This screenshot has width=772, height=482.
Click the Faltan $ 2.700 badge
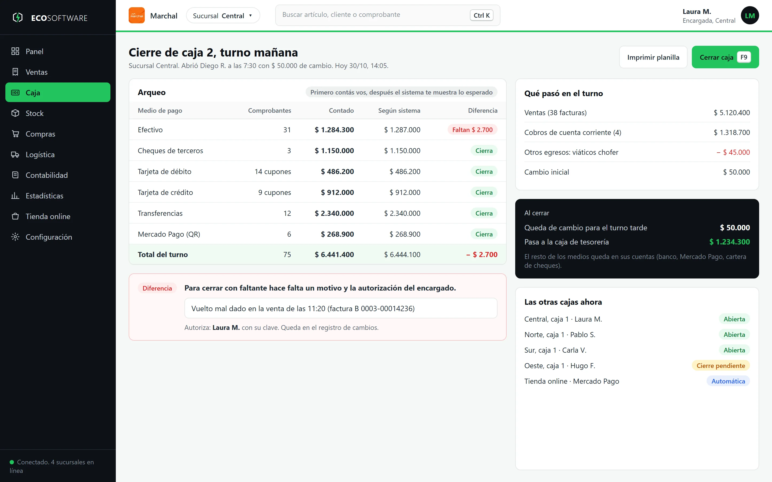pyautogui.click(x=473, y=130)
